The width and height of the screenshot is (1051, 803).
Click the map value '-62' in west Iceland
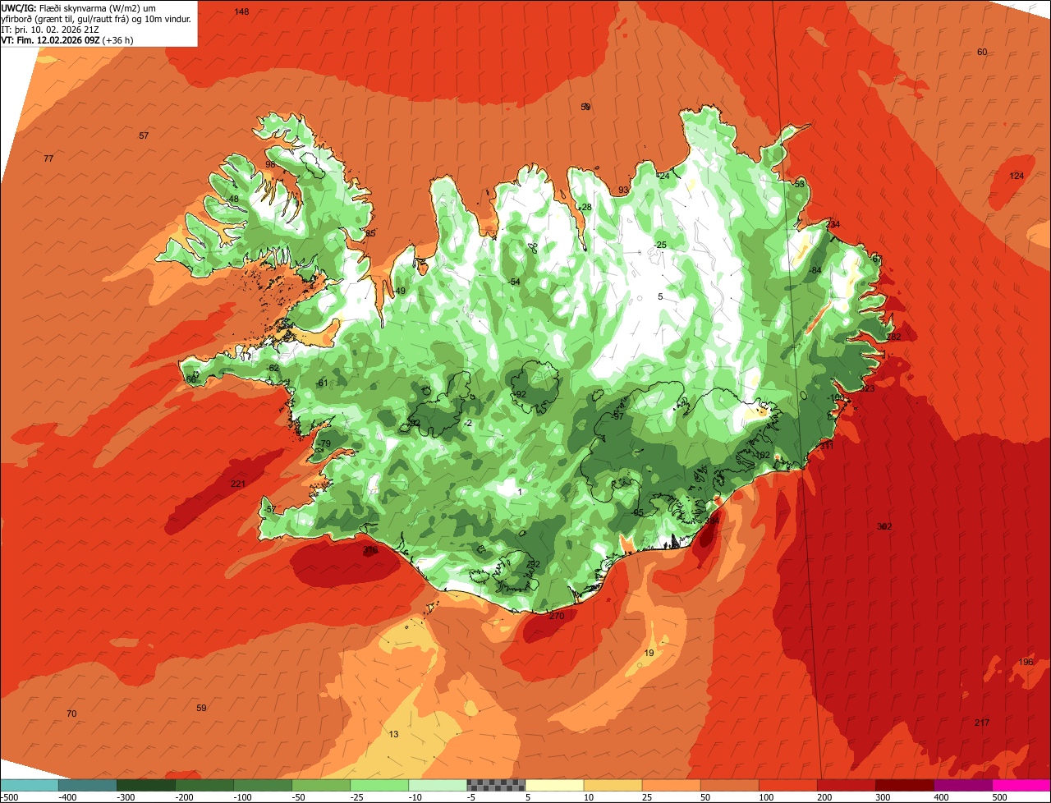click(x=273, y=369)
